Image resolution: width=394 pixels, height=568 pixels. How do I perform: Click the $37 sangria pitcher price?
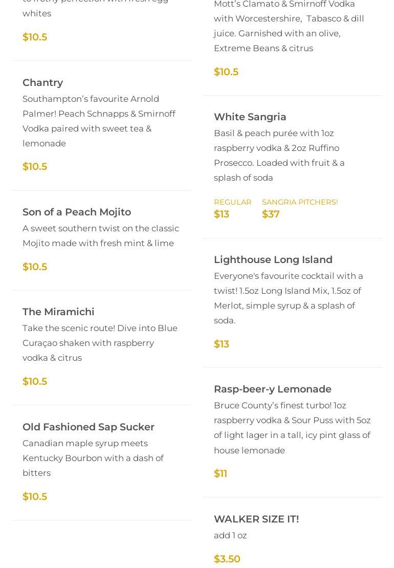[x=270, y=214]
